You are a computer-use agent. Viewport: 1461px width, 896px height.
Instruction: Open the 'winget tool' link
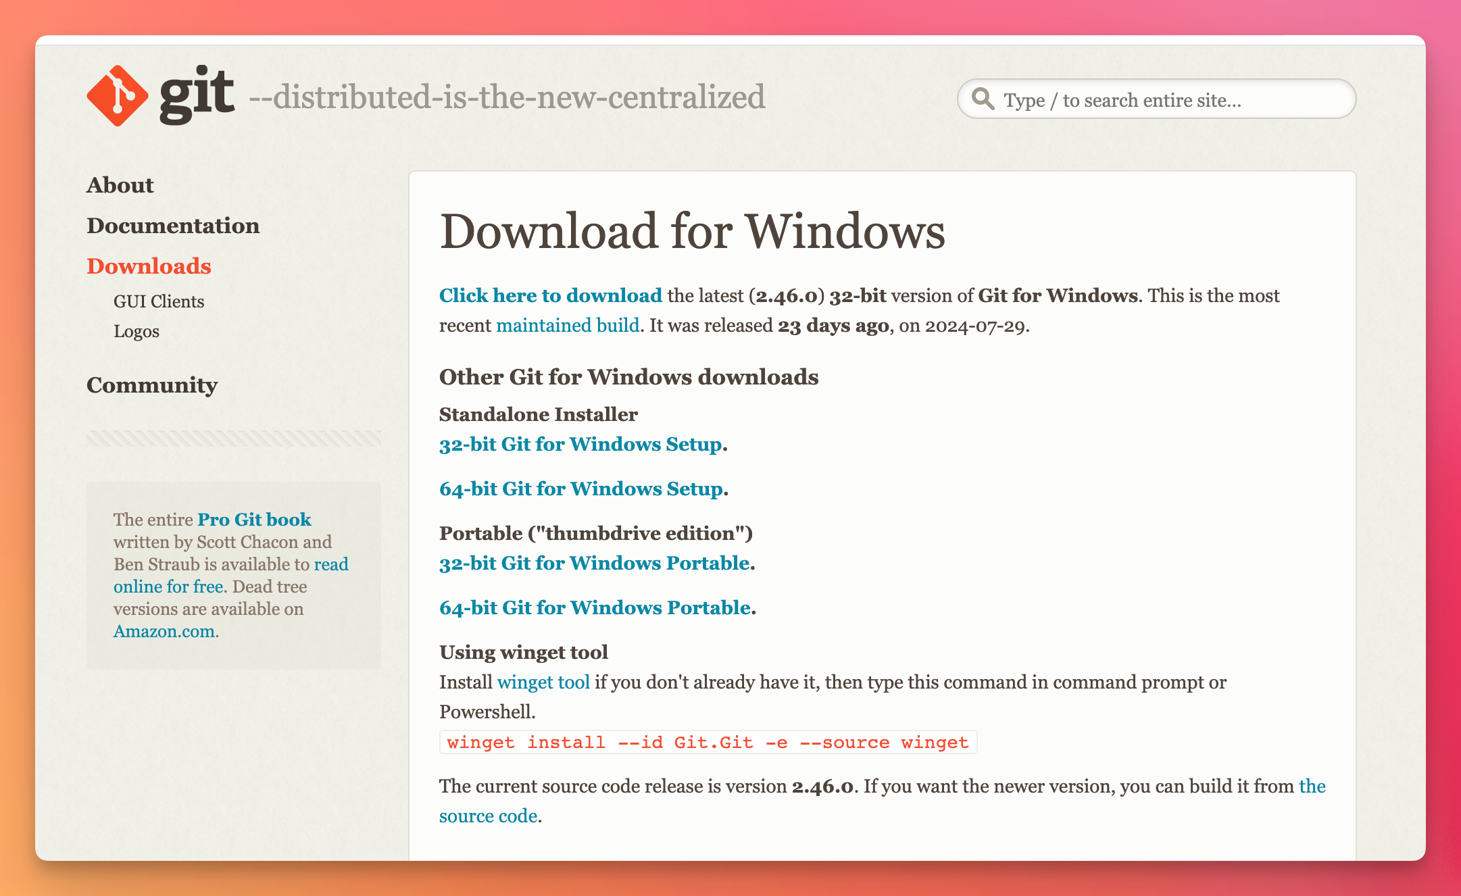pyautogui.click(x=543, y=682)
